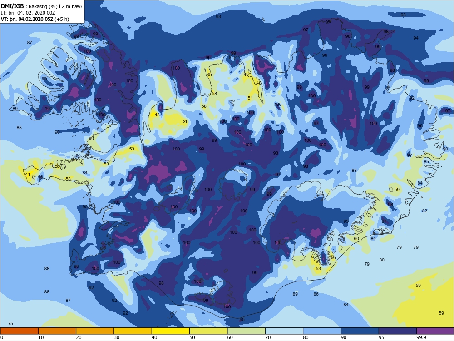This screenshot has width=454, height=341.
Task: Click the 'VT: þri. 04.02.2020 05Z (+5 h)' line
Action: coord(35,19)
